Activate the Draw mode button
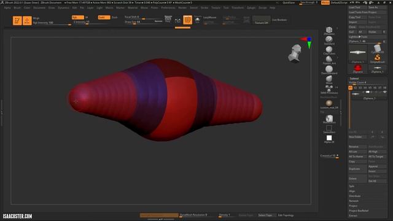 (x=27, y=20)
